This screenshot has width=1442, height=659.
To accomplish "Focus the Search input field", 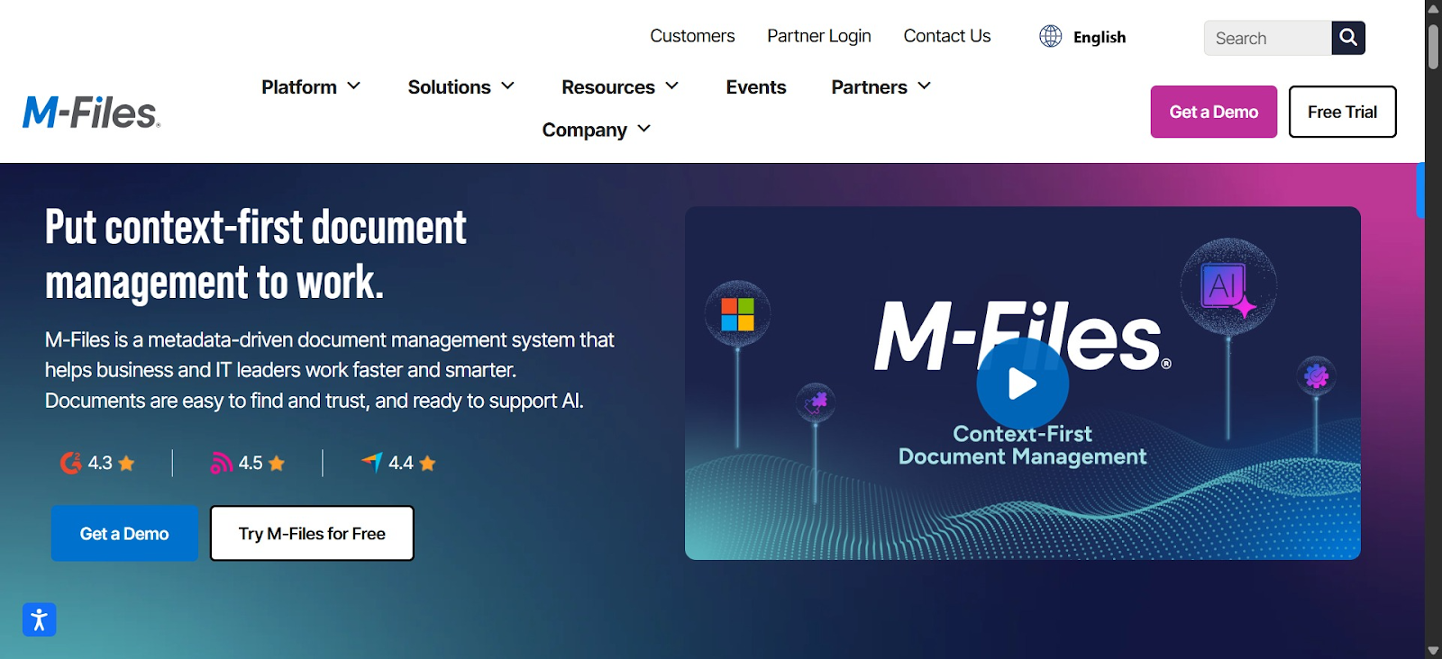I will point(1268,38).
